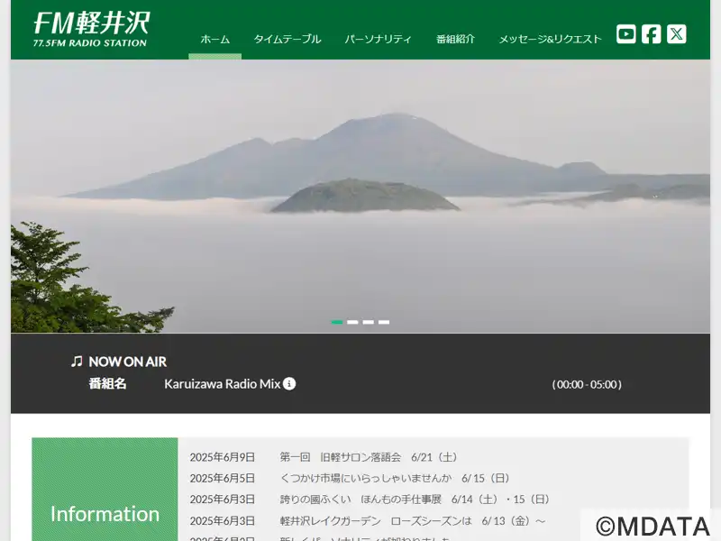Select the third slider indicator dot
The width and height of the screenshot is (721, 541).
(369, 322)
